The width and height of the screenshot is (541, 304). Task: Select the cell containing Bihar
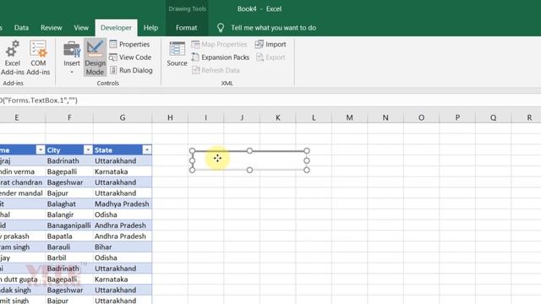[x=123, y=247]
